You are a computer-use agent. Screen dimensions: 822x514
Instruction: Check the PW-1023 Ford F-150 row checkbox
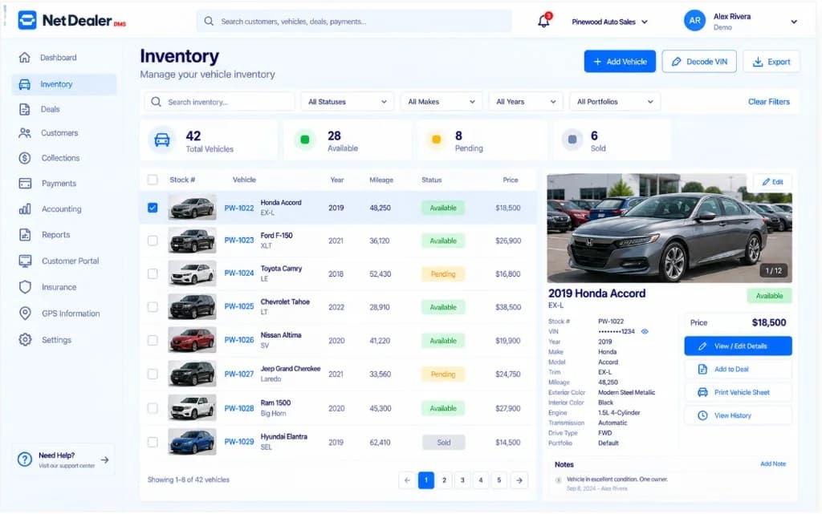153,241
